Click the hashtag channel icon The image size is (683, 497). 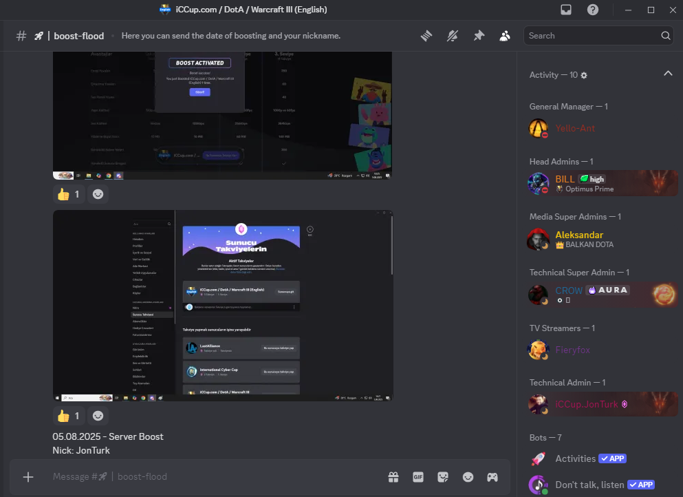coord(21,36)
